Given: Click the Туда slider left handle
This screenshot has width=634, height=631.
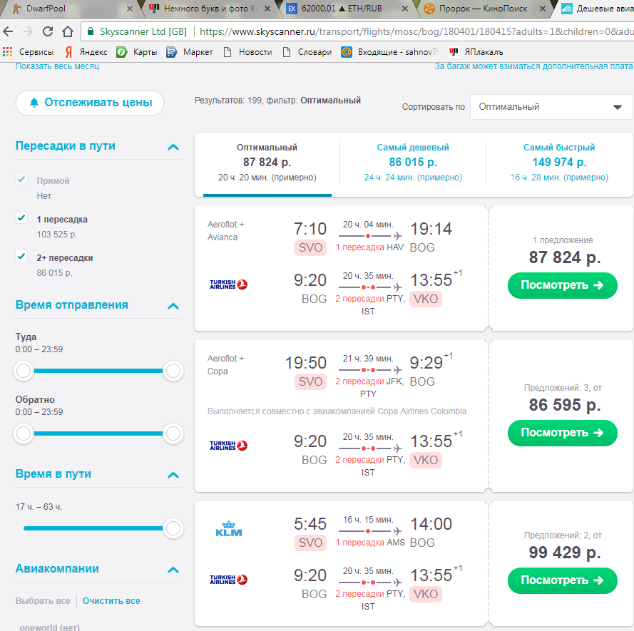Looking at the screenshot, I should (24, 371).
